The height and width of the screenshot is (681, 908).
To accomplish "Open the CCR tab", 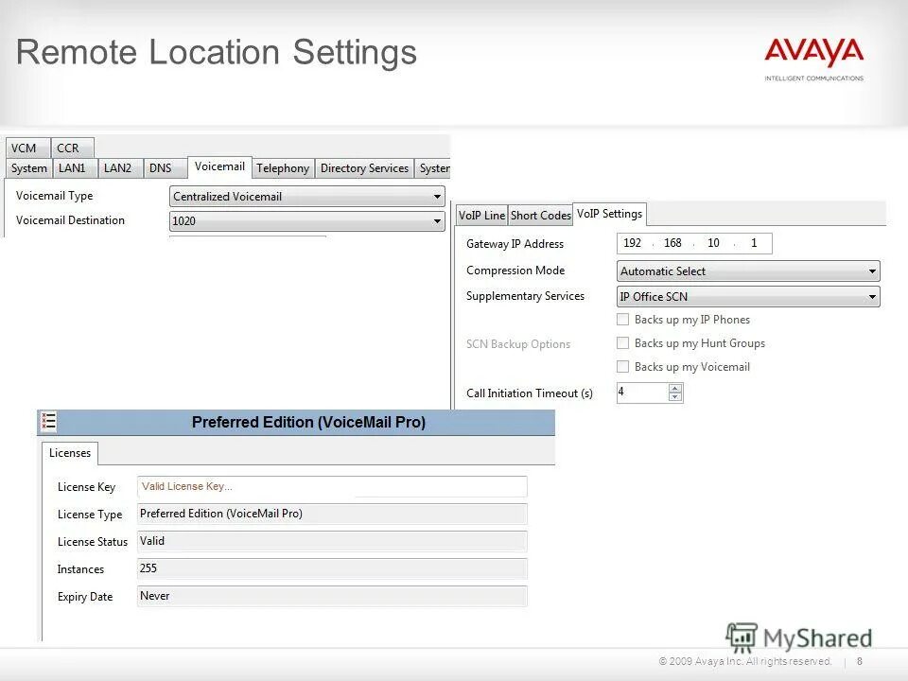I will (67, 148).
